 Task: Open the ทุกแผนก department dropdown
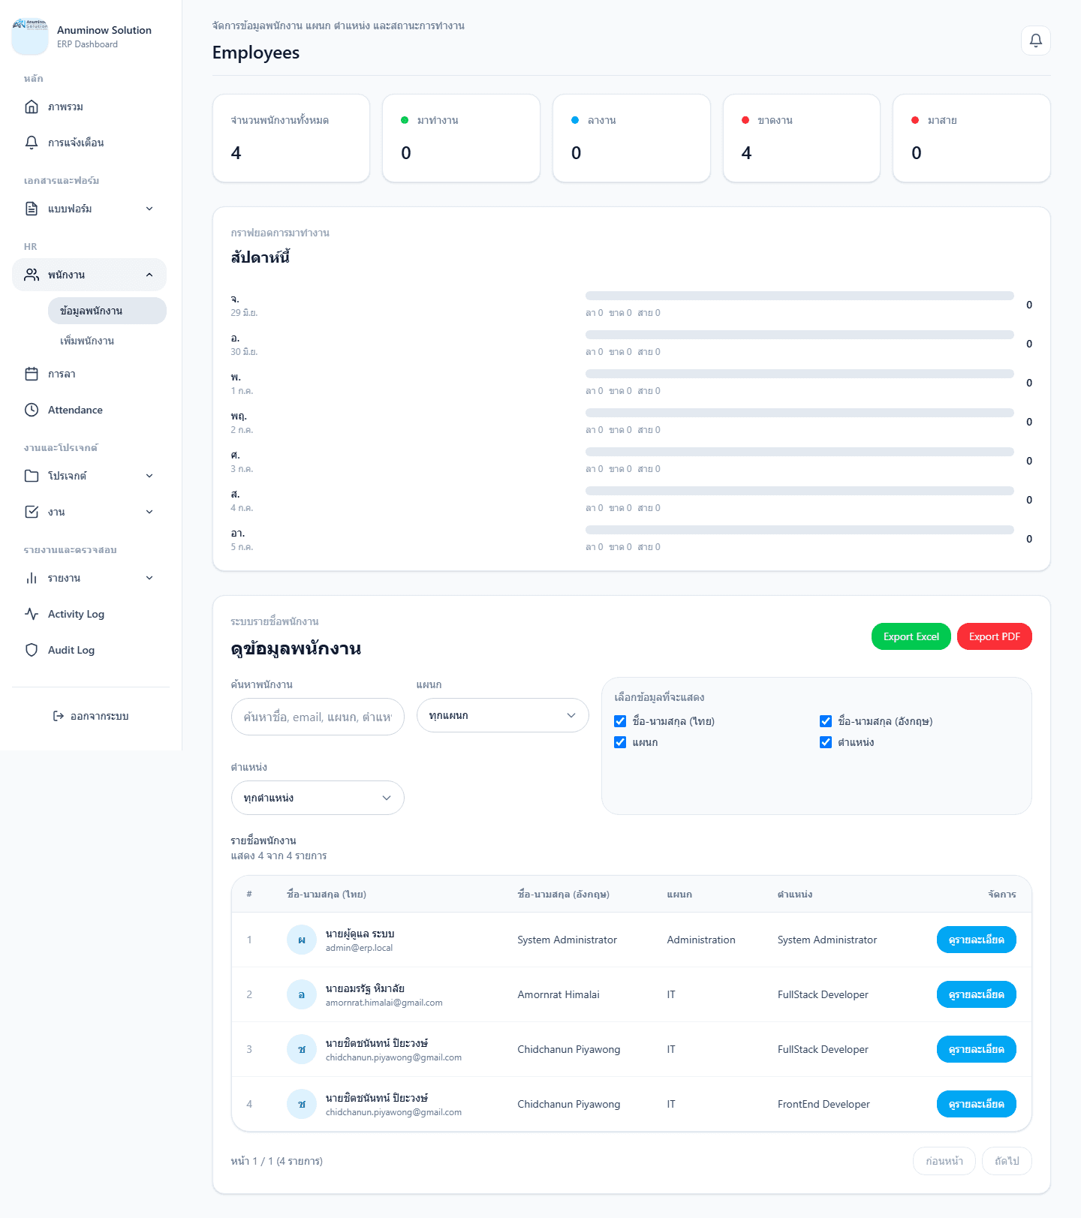[x=503, y=715]
